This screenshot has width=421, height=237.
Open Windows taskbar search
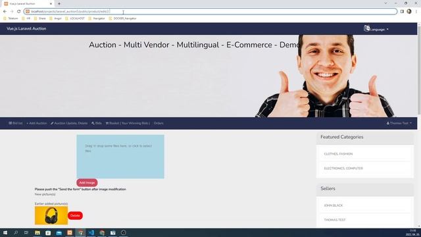[16, 232]
